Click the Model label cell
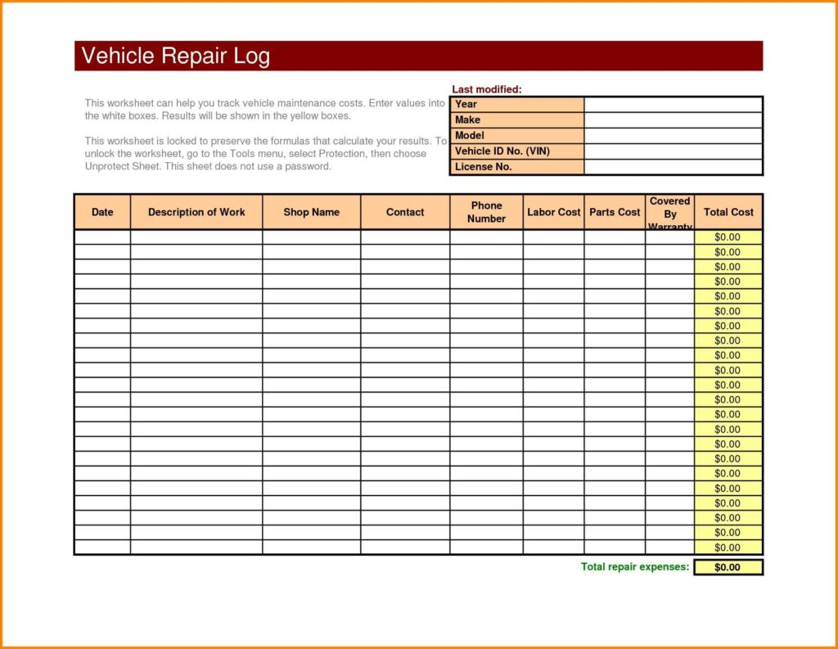Image resolution: width=838 pixels, height=649 pixels. click(517, 135)
